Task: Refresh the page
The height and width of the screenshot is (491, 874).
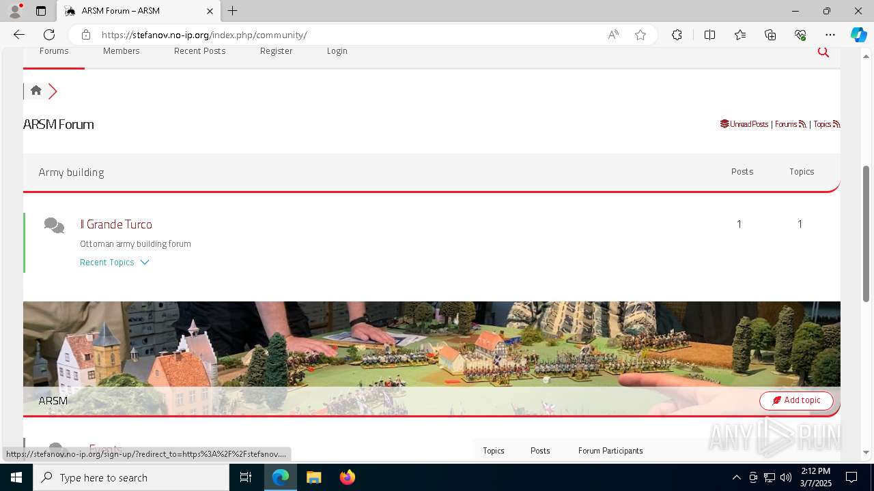Action: (x=49, y=35)
